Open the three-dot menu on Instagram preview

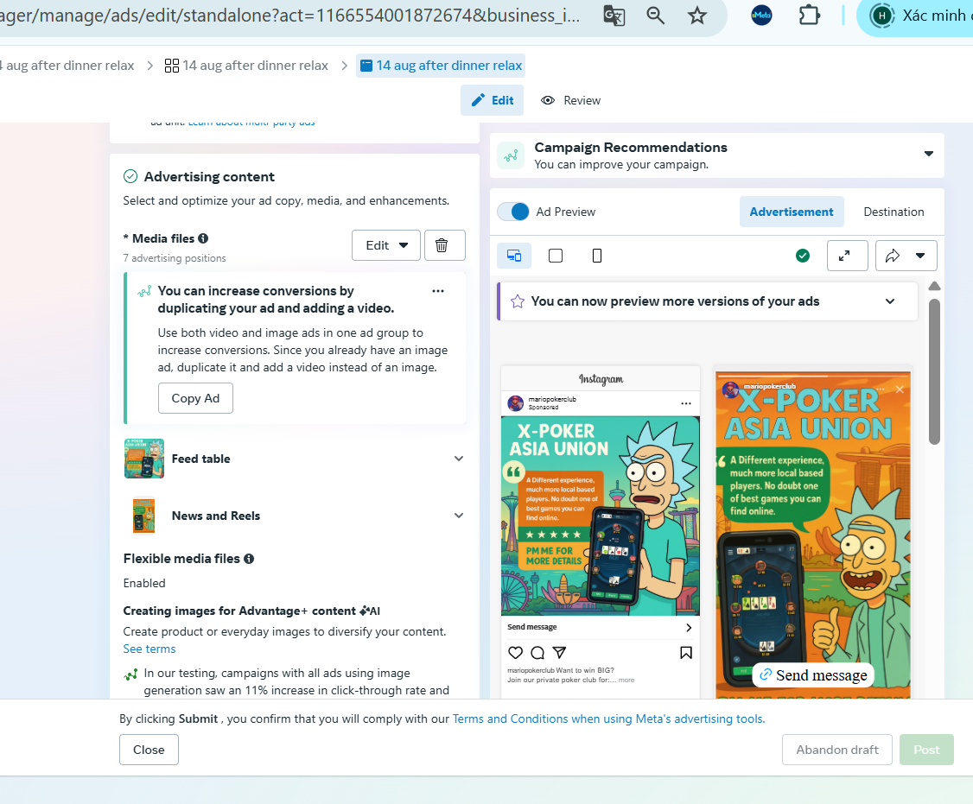coord(686,403)
